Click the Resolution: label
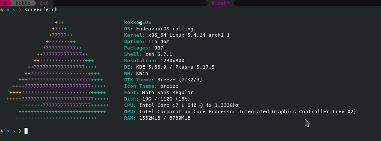381x141 pixels. click(x=141, y=61)
